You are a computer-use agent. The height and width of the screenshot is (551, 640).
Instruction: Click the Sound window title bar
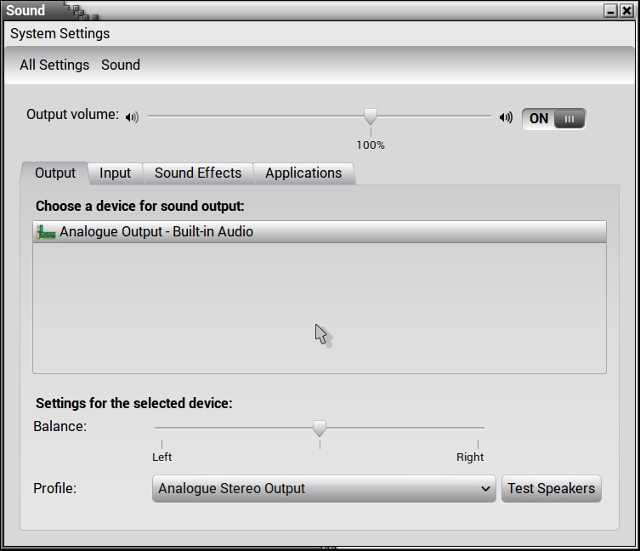point(340,11)
